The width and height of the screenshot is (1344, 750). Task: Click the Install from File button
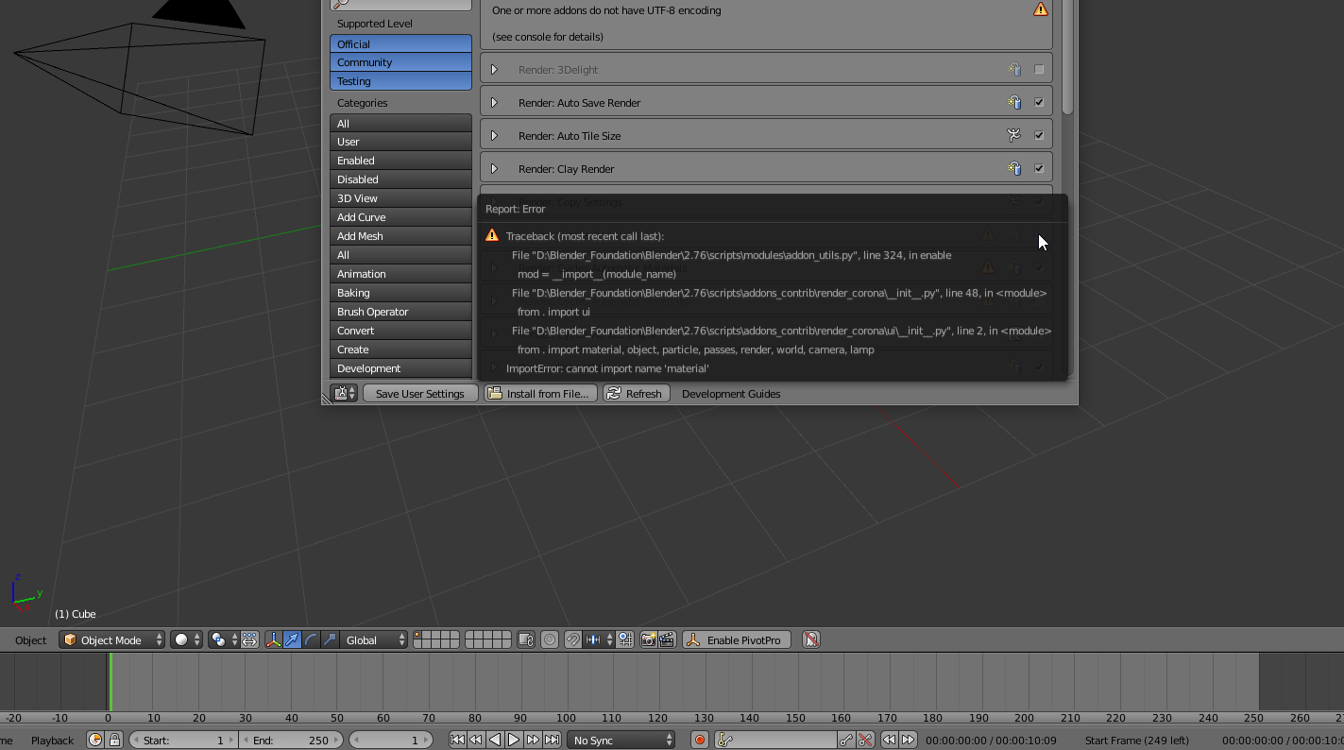tap(541, 393)
